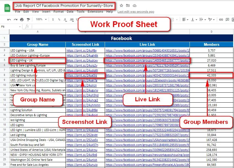
Task: Select the 'Group Name' header cell
Action: 38,45
